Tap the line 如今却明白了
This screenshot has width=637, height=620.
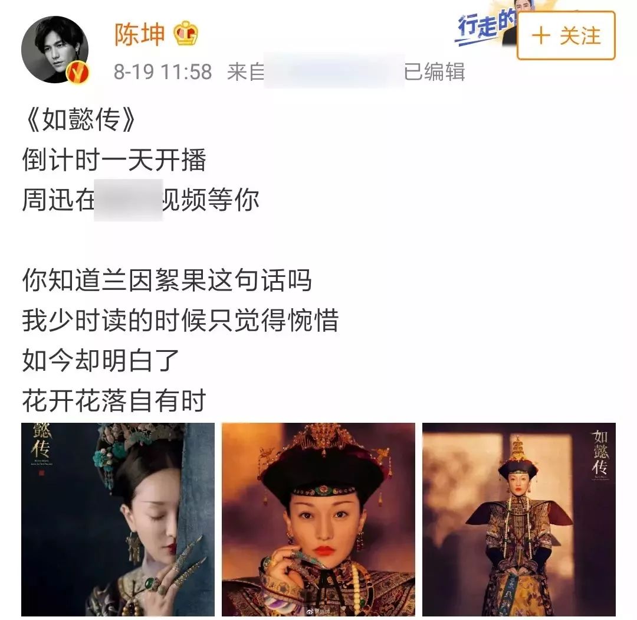click(101, 360)
